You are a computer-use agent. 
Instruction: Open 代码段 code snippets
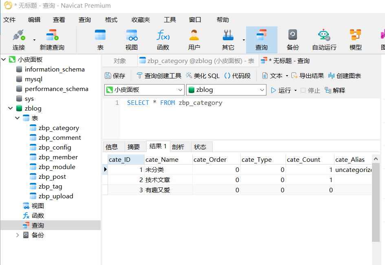(x=238, y=76)
